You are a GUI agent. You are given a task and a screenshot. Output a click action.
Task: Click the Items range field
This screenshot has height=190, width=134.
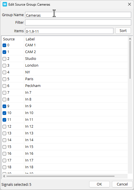69,31
